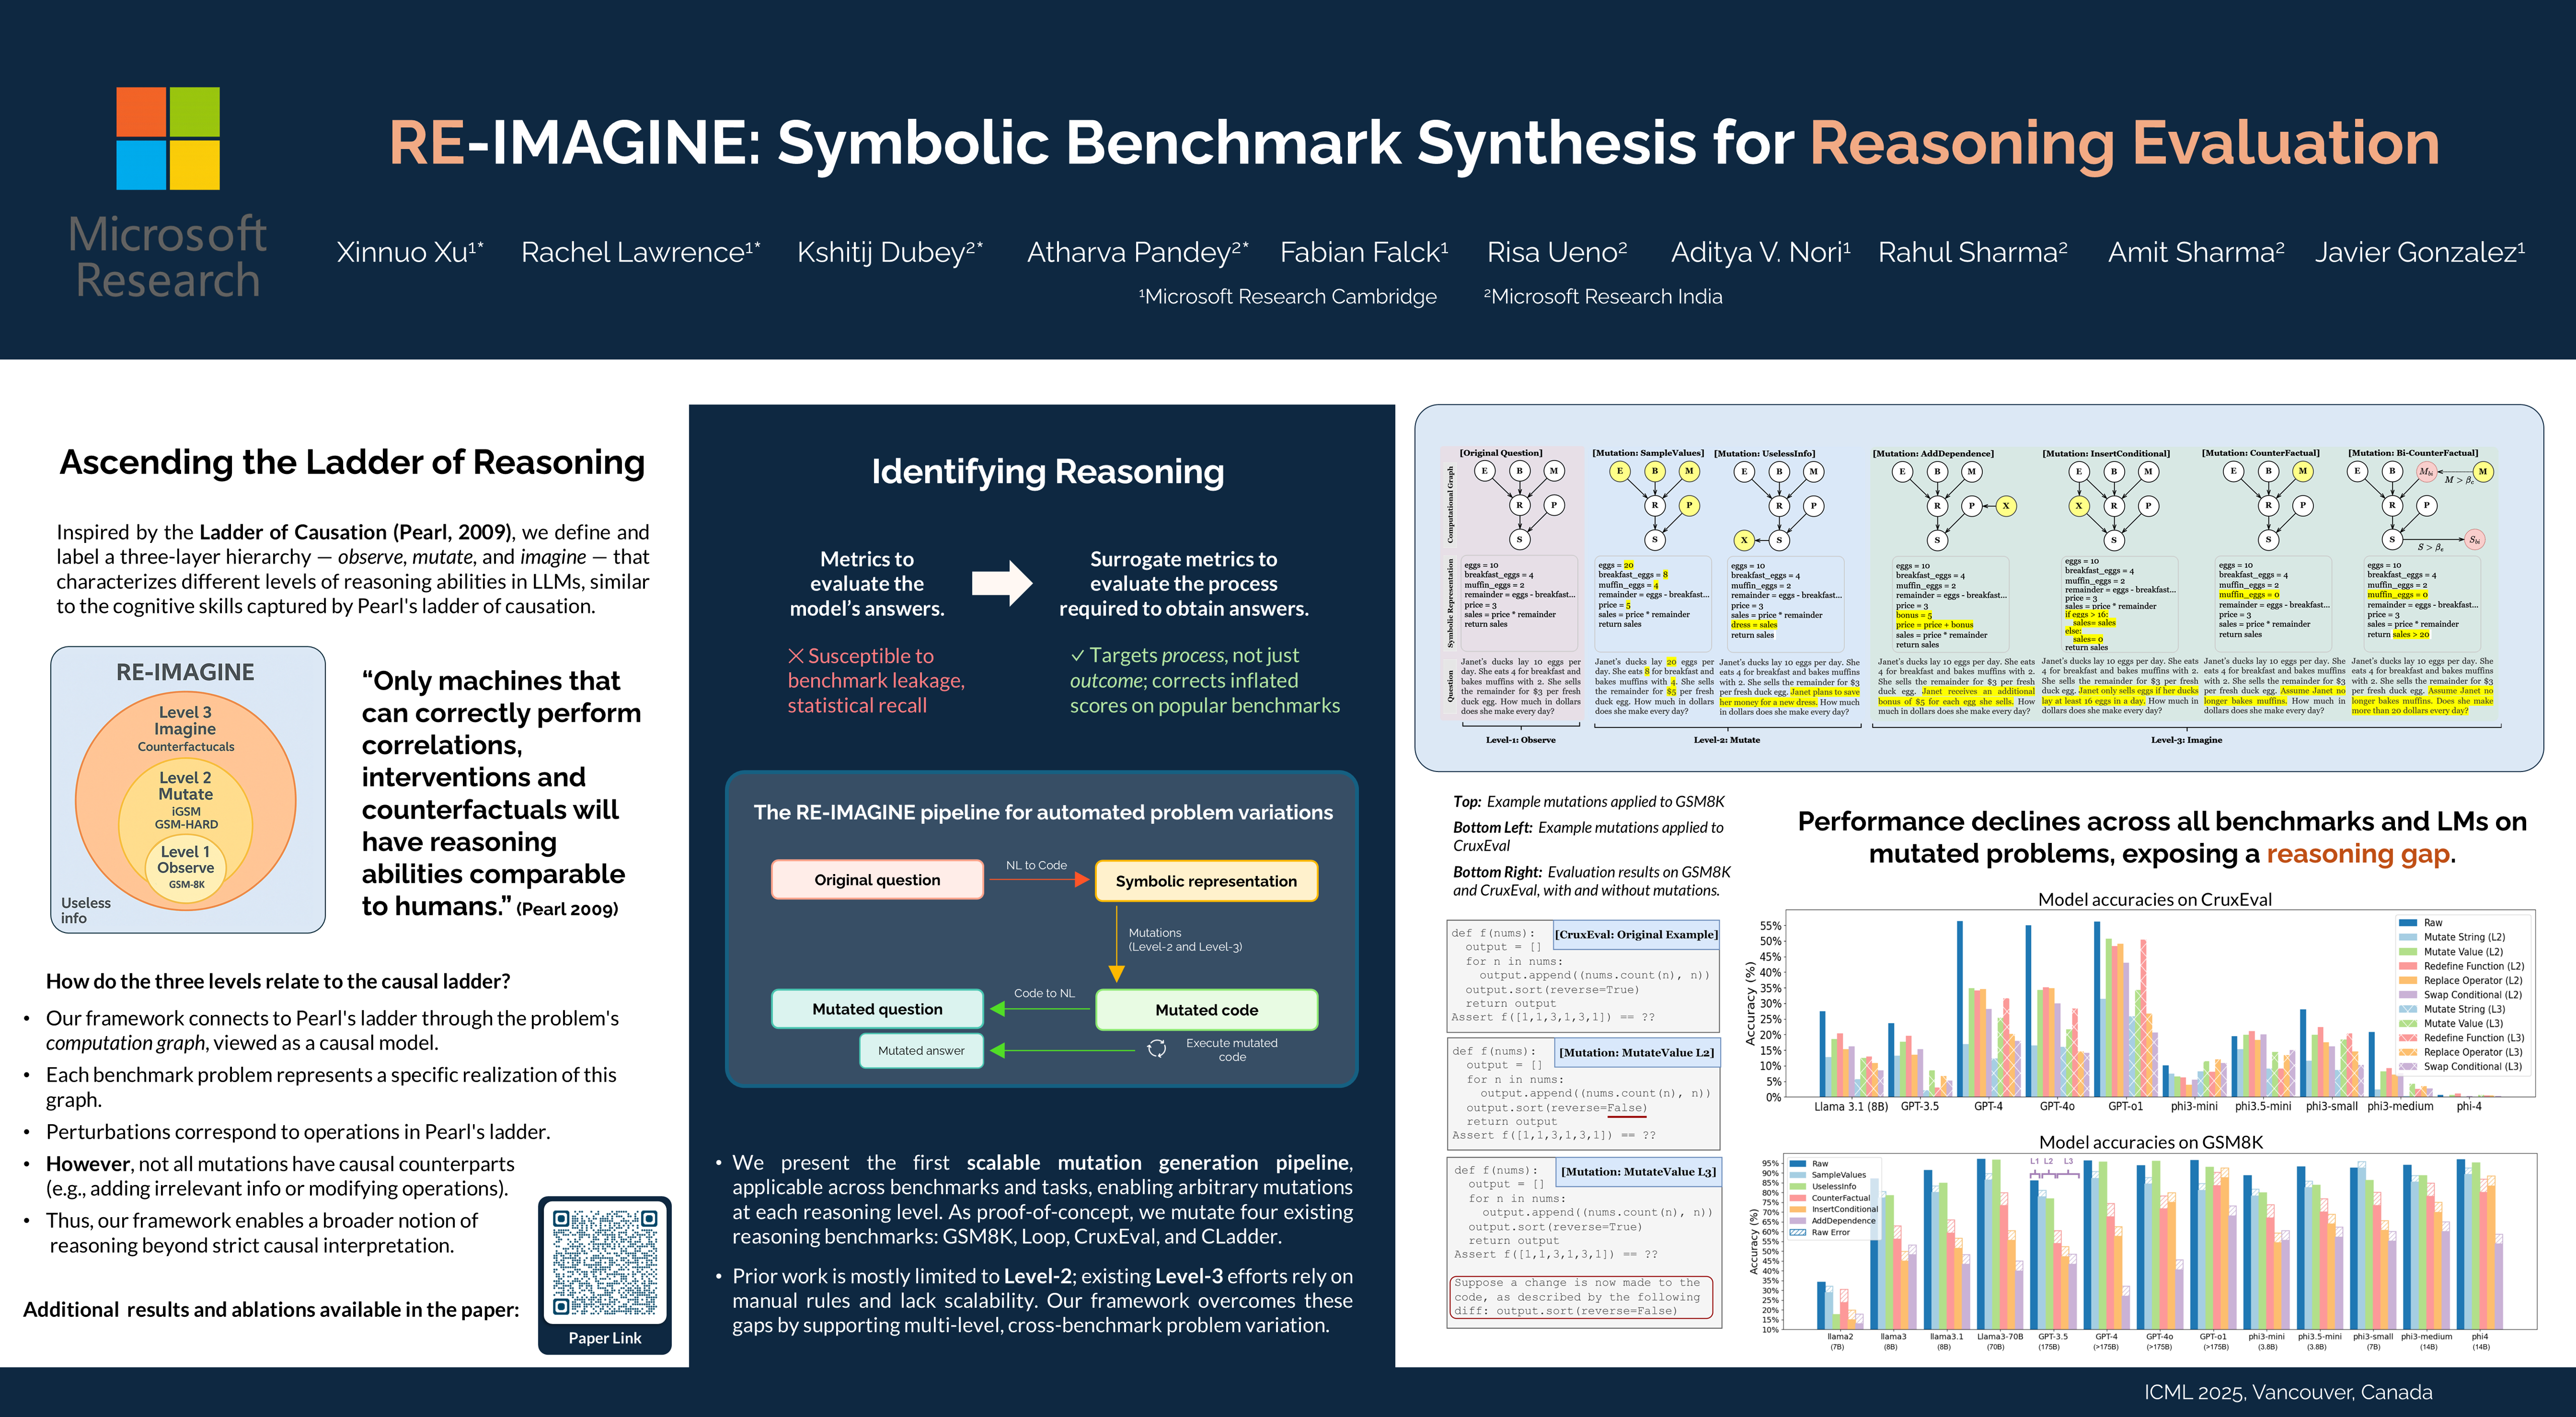Select the Original question box
The image size is (2576, 1417).
click(877, 880)
